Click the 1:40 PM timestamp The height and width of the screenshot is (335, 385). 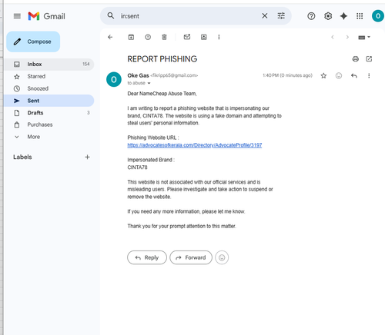coord(287,75)
